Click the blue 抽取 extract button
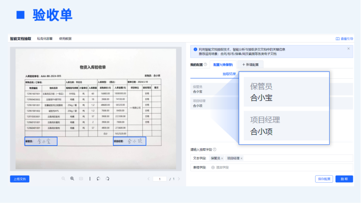Screen dimensions: 361x203 point(344,179)
